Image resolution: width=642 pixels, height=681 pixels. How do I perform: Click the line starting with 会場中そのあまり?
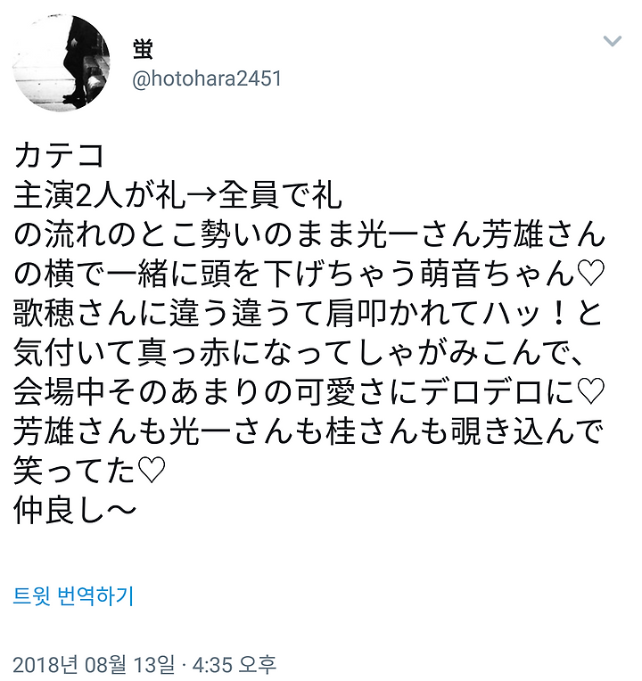309,390
